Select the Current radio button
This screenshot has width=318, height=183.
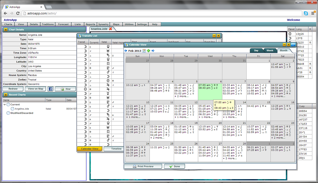click(8, 105)
